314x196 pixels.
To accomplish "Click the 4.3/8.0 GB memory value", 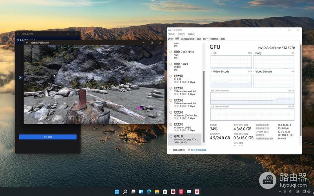I will [x=242, y=129].
